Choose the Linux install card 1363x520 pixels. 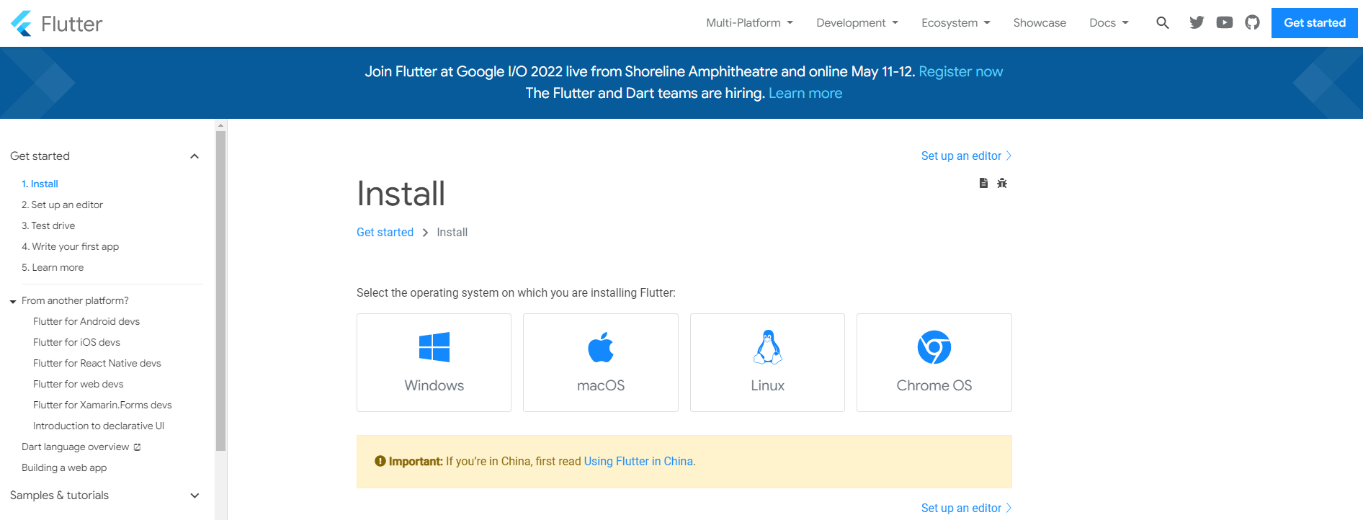[x=767, y=362]
